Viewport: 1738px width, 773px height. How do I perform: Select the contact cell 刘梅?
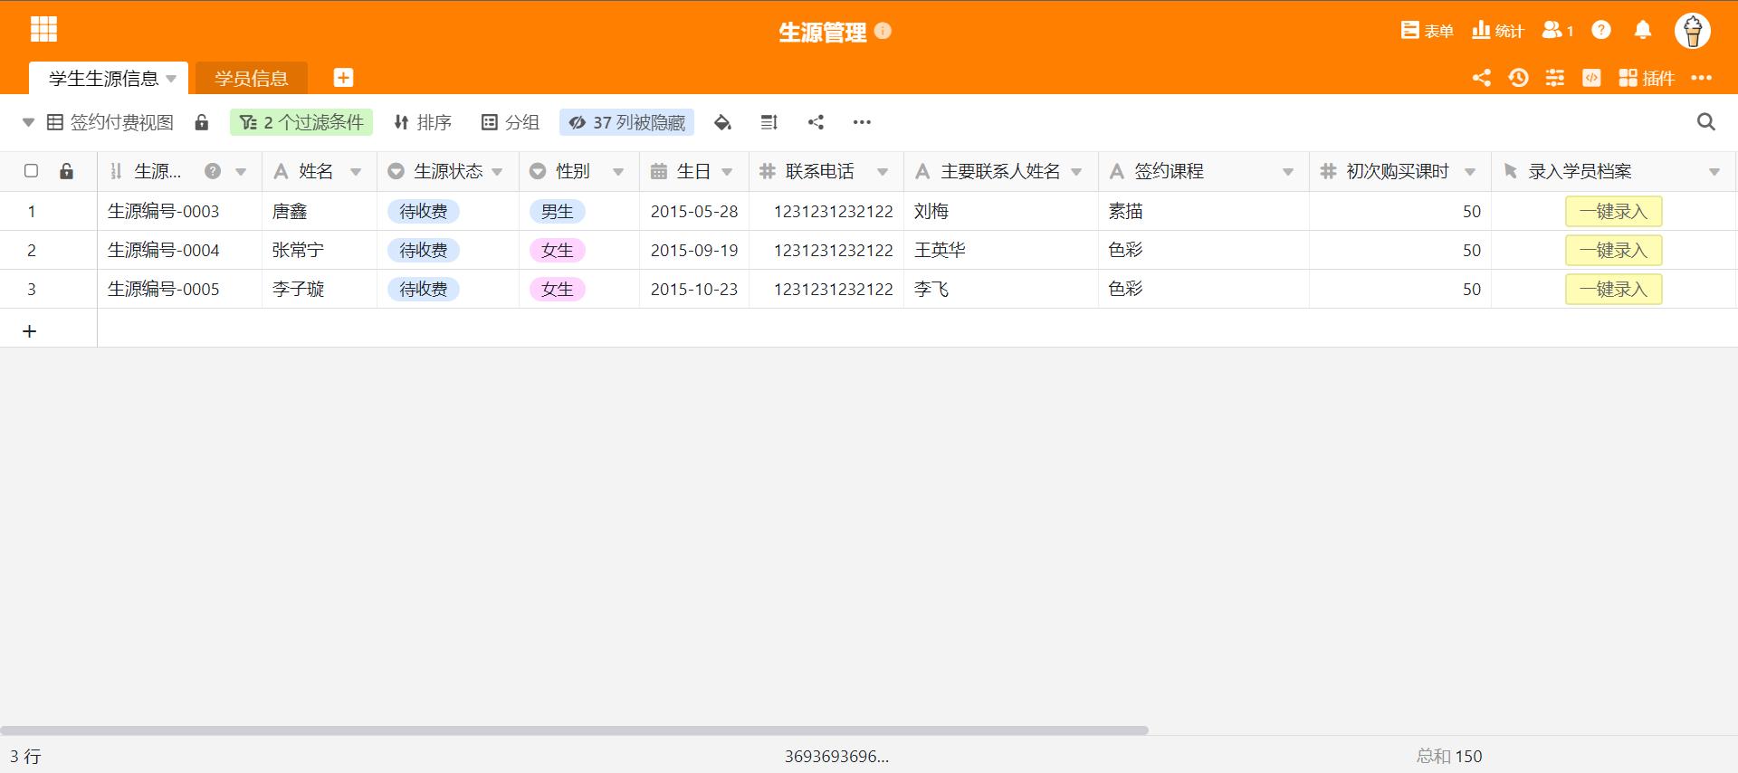1001,212
